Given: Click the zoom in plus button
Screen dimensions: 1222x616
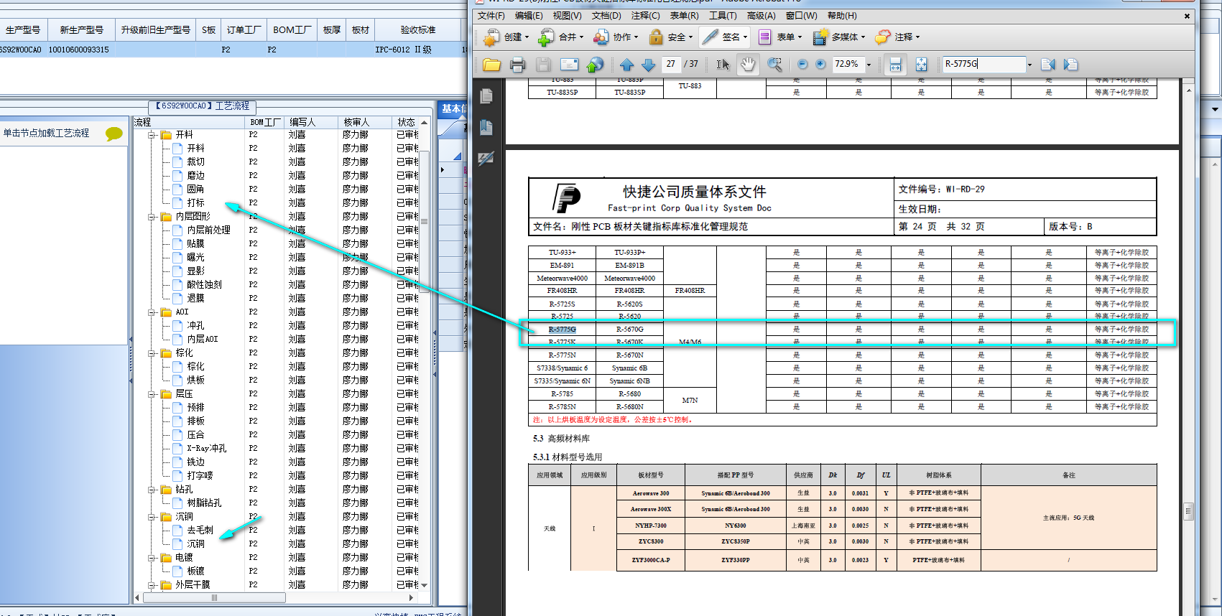Looking at the screenshot, I should click(820, 65).
